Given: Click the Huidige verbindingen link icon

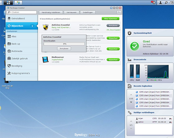Looking at the screenshot, I should [130, 113].
